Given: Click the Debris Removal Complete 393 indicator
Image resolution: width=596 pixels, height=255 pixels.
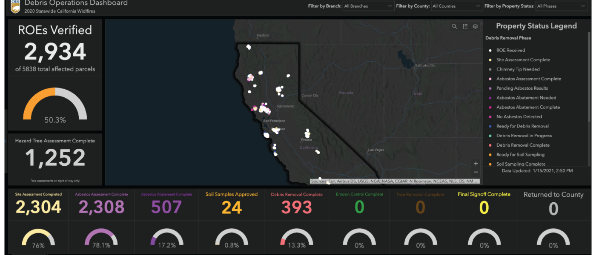Looking at the screenshot, I should (x=296, y=207).
